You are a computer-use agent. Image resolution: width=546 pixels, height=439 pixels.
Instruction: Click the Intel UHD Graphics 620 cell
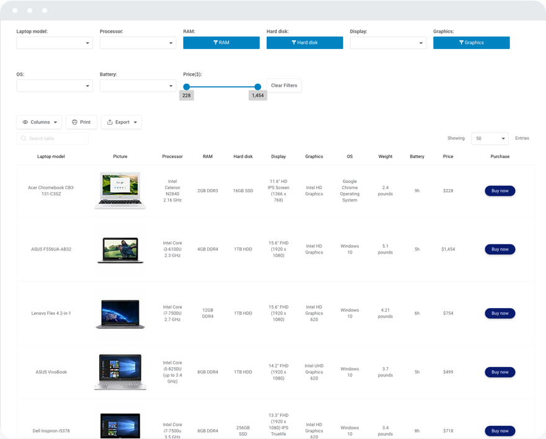pos(314,372)
